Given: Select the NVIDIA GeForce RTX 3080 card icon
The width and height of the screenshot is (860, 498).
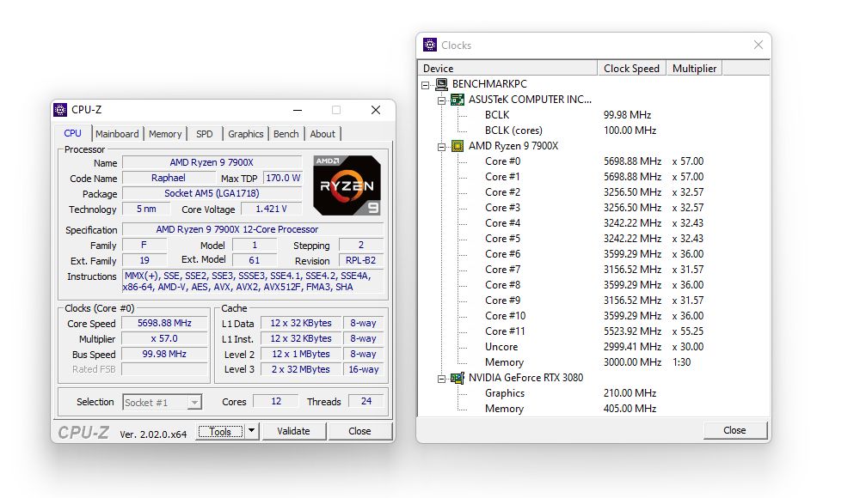Looking at the screenshot, I should [x=458, y=378].
